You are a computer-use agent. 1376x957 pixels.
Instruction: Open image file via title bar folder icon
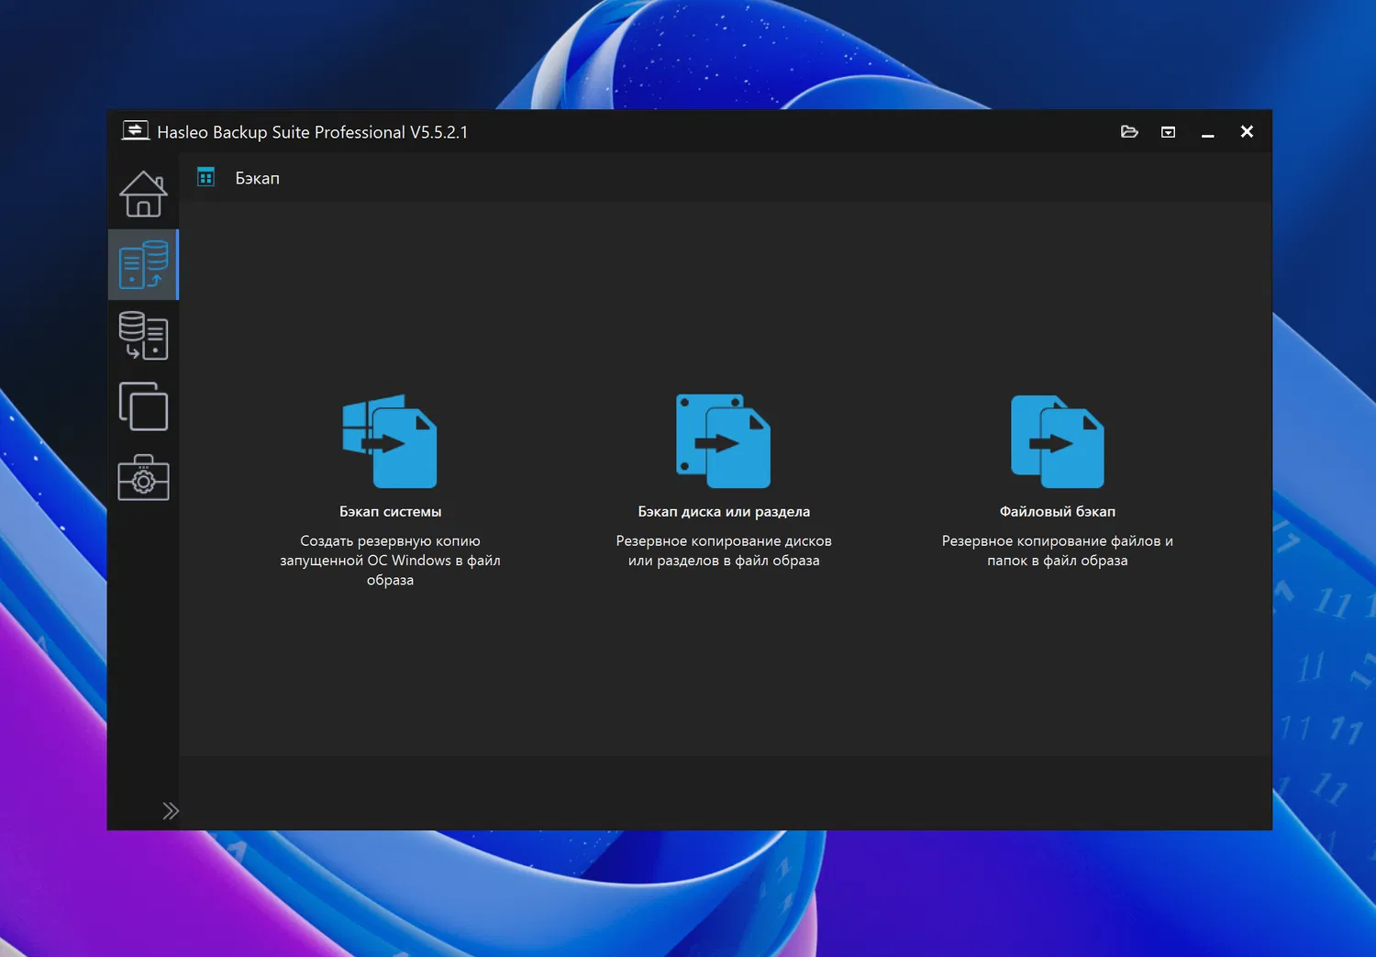pyautogui.click(x=1129, y=132)
